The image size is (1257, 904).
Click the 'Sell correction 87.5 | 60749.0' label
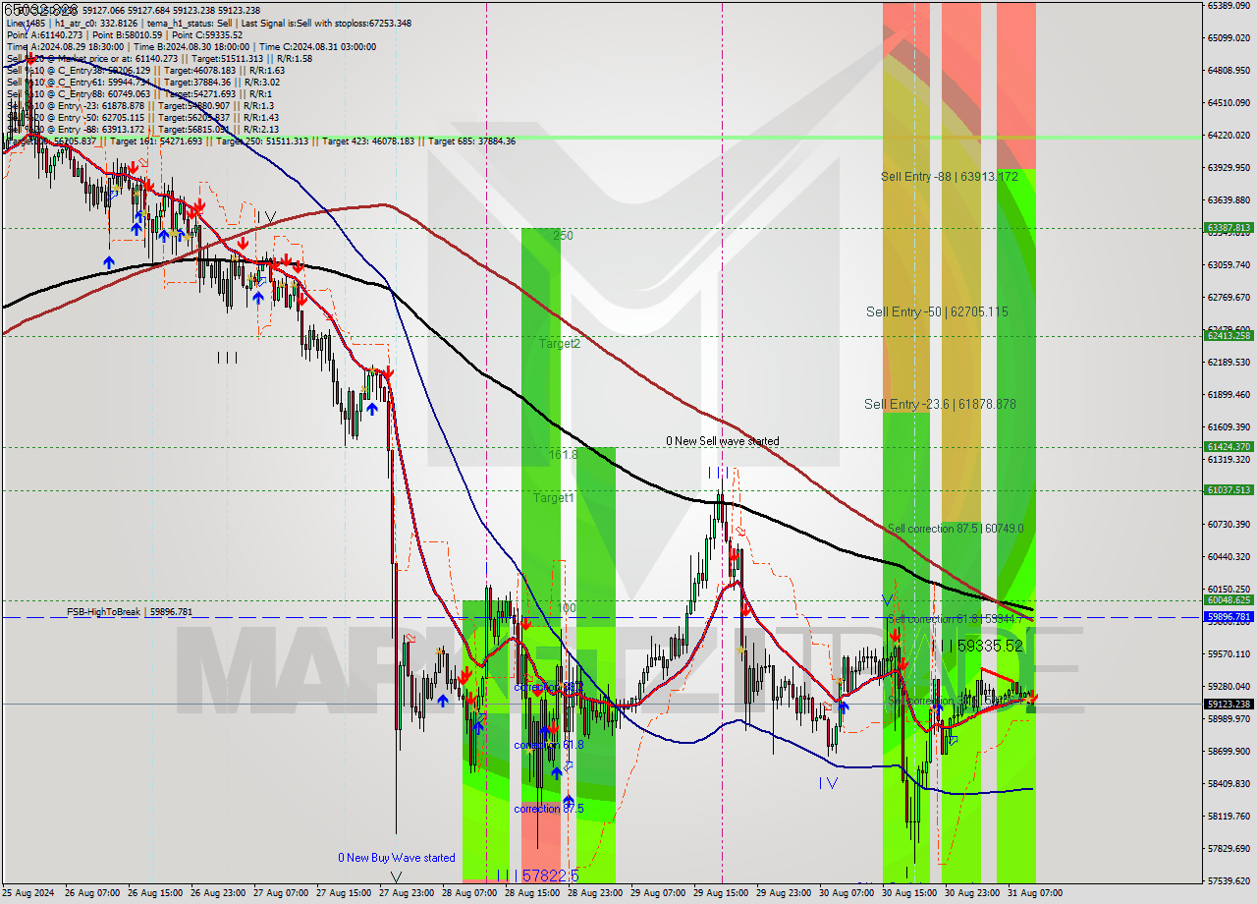956,529
